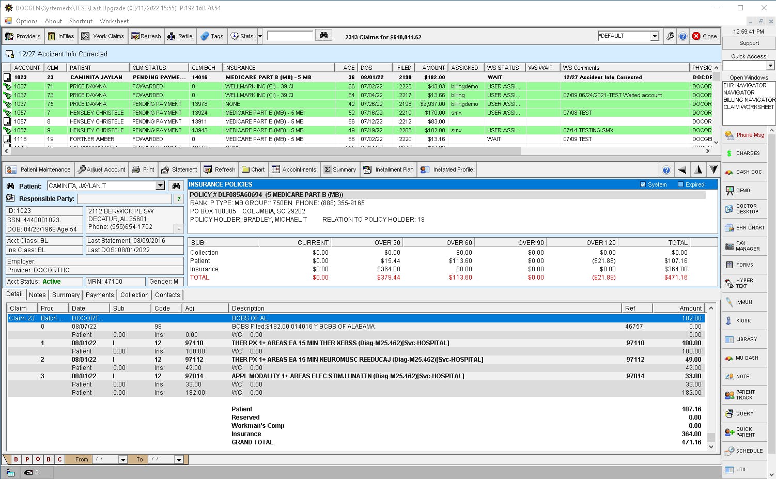
Task: Expand the From date dropdown
Action: [123, 459]
